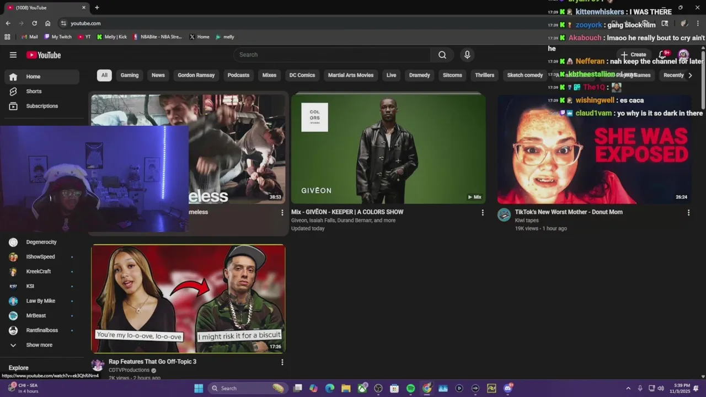This screenshot has height=397, width=706.
Task: Reload the page with the refresh icon
Action: pos(34,23)
